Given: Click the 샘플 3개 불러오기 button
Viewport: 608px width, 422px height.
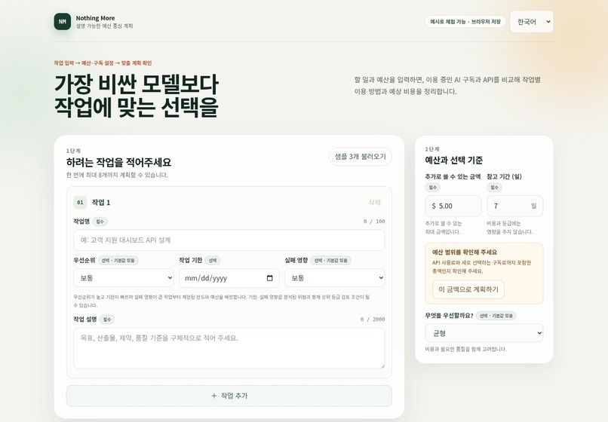Looking at the screenshot, I should click(361, 157).
